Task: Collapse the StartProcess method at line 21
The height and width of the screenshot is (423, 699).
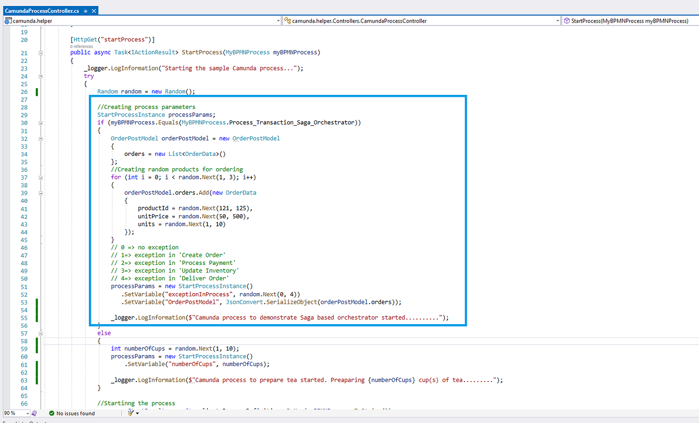Action: (x=40, y=52)
